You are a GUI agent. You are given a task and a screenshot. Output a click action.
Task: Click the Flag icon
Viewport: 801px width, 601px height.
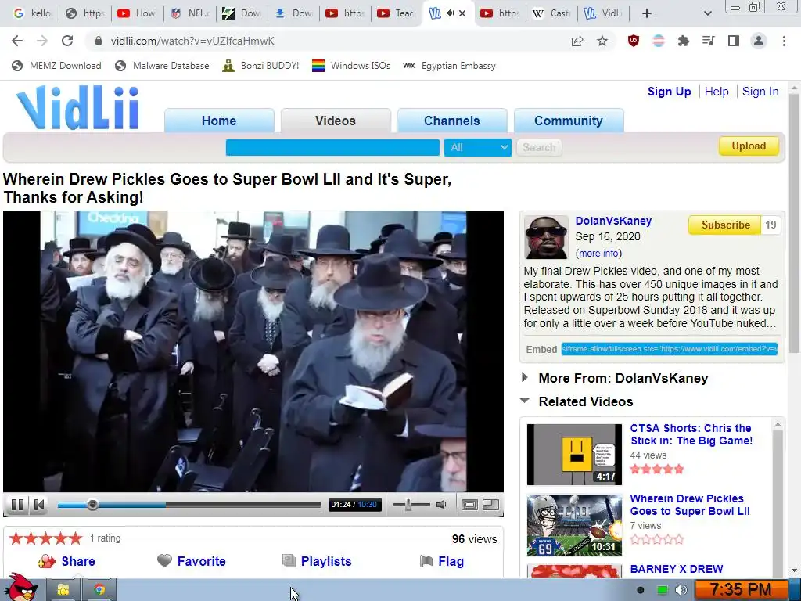[426, 561]
